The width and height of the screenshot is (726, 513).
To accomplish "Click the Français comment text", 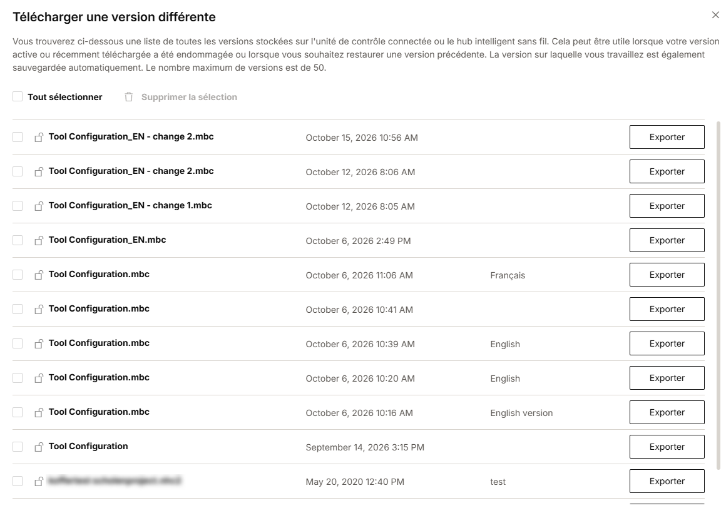I will (508, 275).
